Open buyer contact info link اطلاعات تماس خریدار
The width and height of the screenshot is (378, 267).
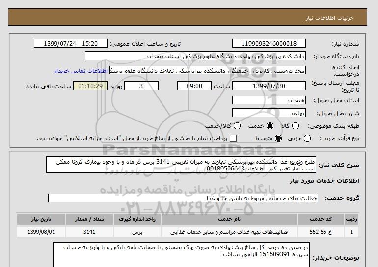tap(81, 71)
